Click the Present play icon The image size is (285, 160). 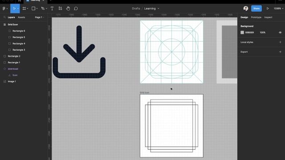pos(268,8)
